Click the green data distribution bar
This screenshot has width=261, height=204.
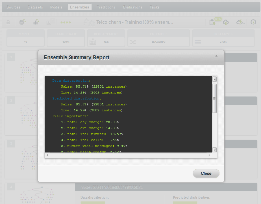pos(93,202)
